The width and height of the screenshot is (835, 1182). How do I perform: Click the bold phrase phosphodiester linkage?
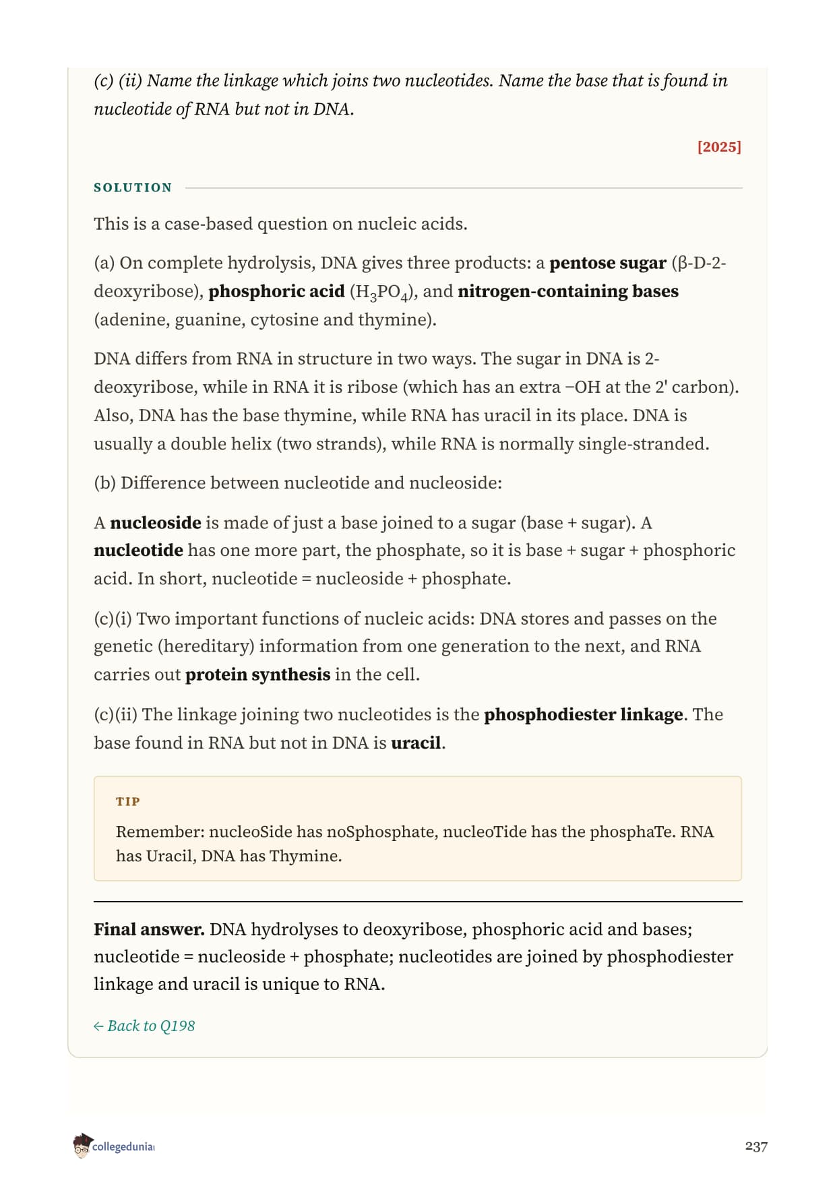click(x=583, y=714)
